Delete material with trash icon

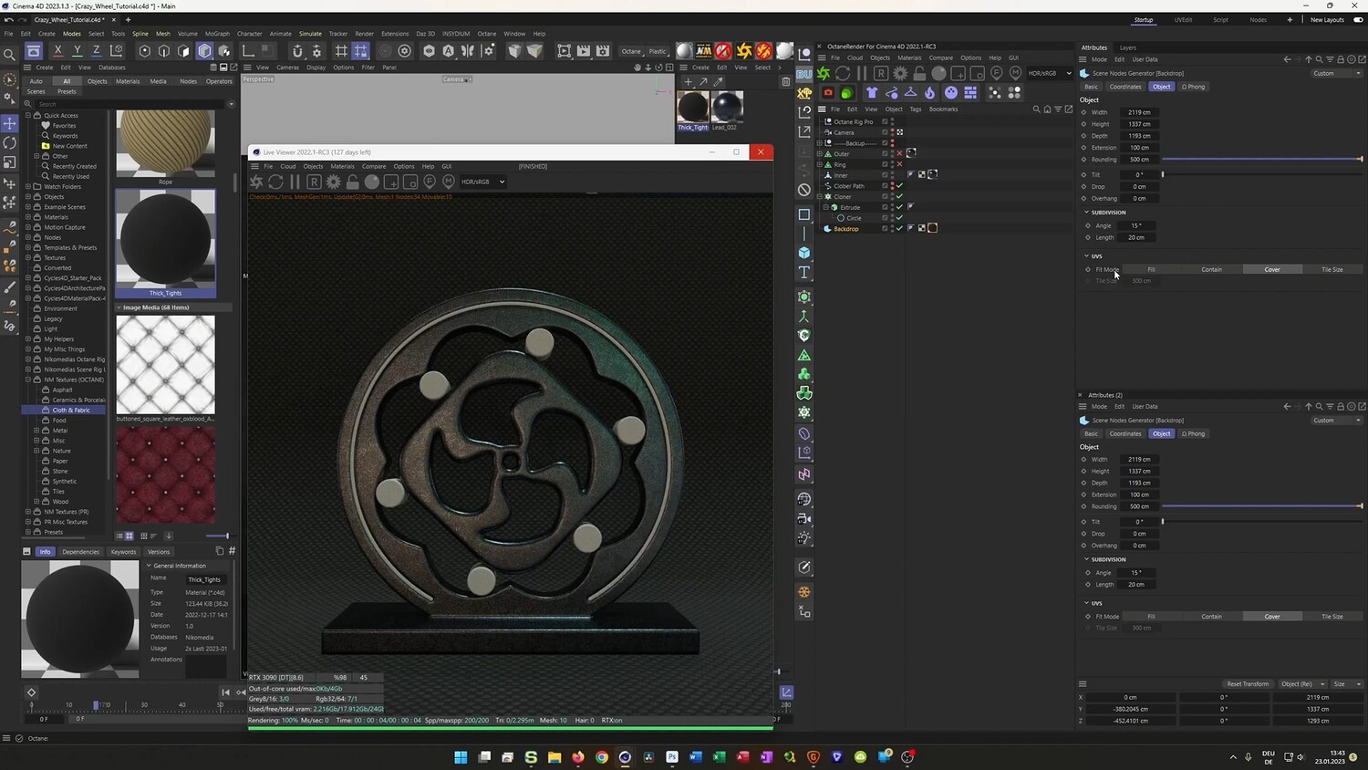tap(786, 82)
